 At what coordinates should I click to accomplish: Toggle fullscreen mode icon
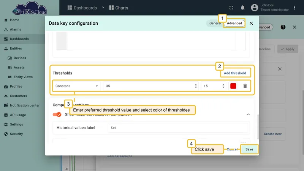click(x=231, y=8)
